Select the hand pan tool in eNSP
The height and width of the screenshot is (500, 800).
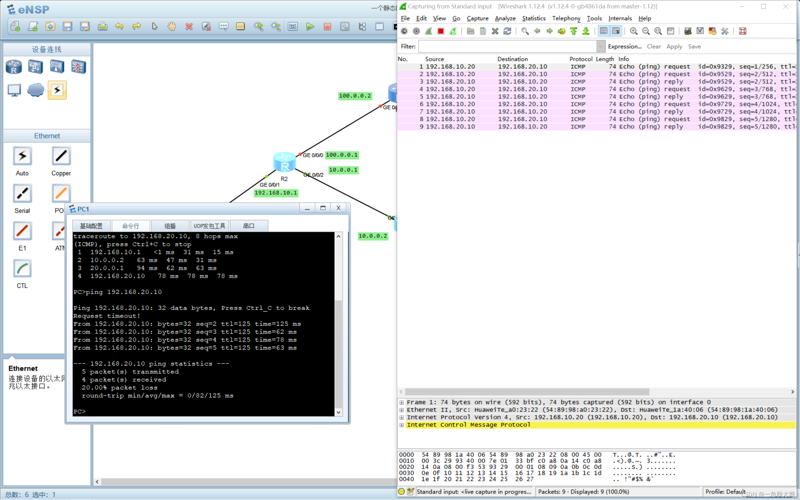tap(172, 27)
